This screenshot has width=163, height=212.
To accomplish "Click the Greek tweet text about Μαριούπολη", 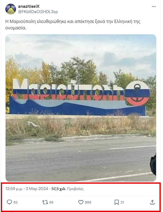I will pos(73,25).
